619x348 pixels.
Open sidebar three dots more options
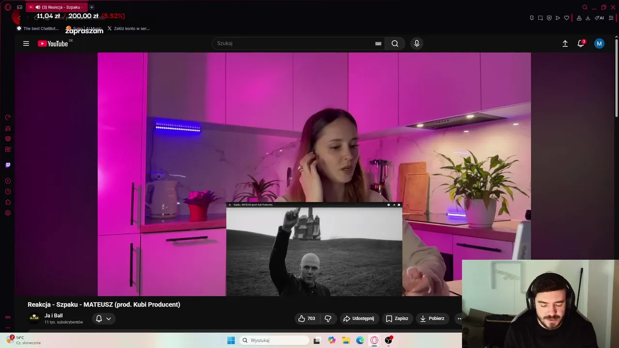tap(8, 328)
